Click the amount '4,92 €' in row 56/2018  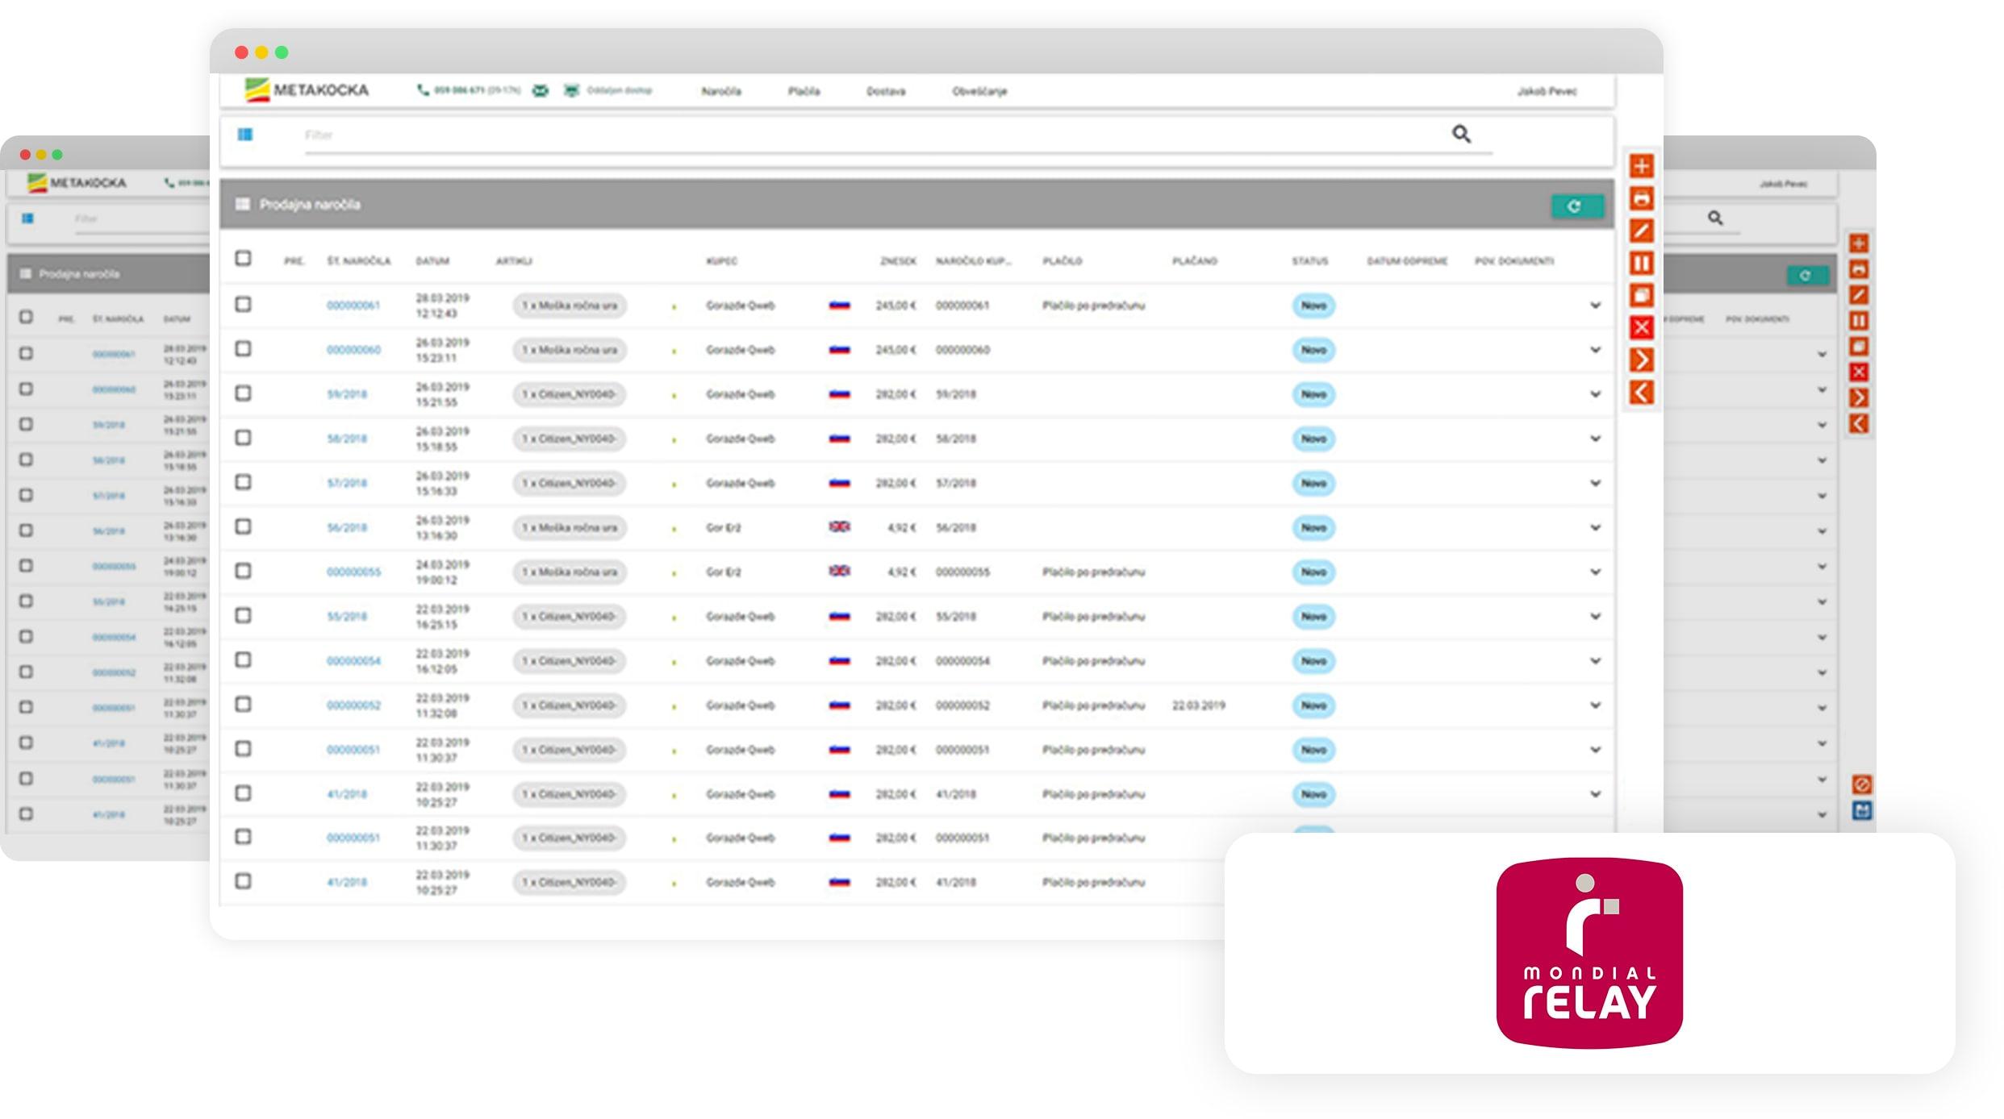coord(901,527)
